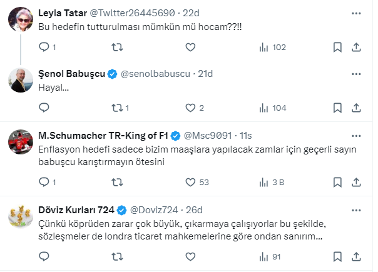Screen dimensions: 378x272
Task: Open the Döviz Kurları 724 avatar
Action: pyautogui.click(x=21, y=216)
